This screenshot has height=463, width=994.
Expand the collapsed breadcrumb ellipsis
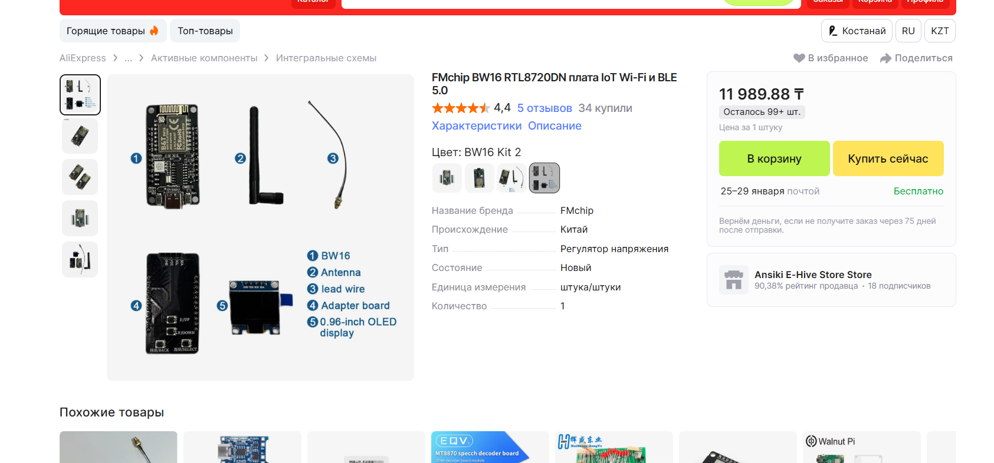(x=128, y=58)
